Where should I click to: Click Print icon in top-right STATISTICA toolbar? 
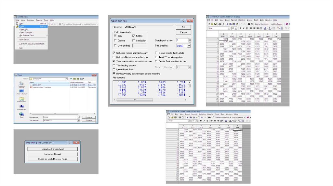click(220, 24)
